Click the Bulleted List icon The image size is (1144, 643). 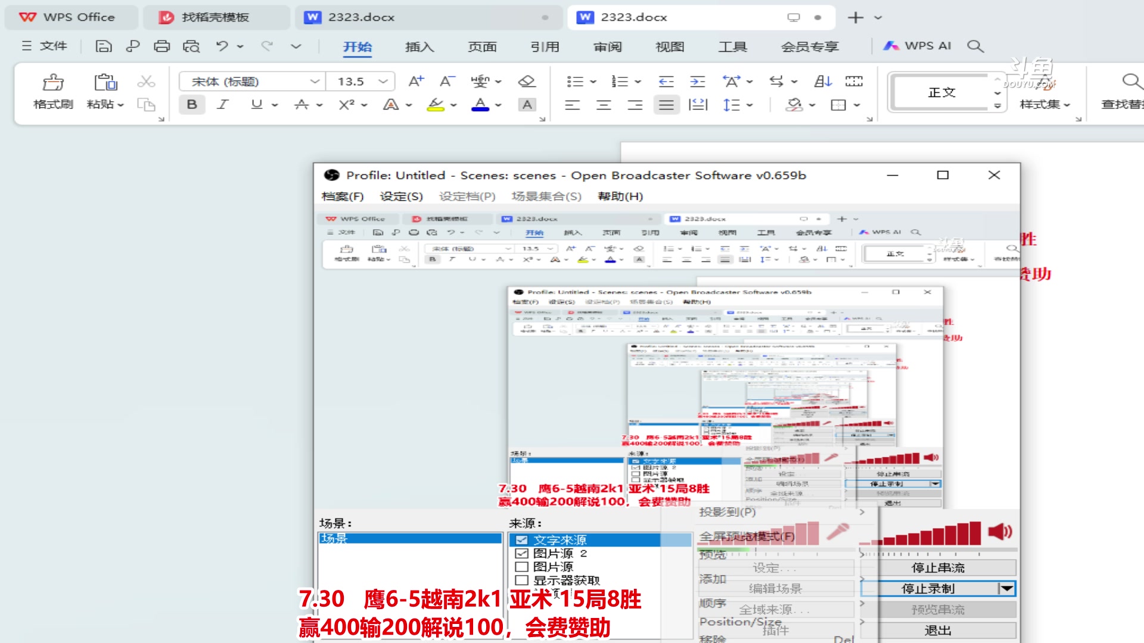[x=575, y=82]
